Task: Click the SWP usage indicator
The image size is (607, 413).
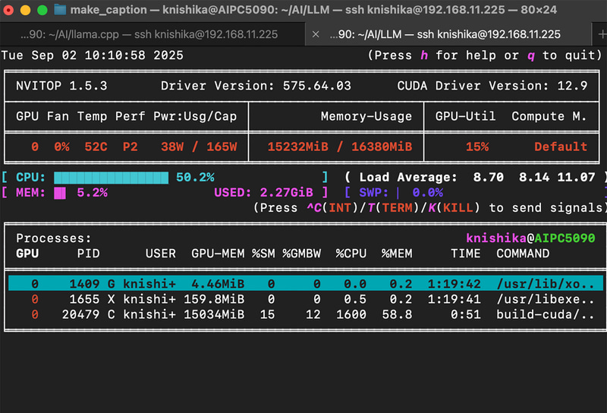Action: (x=401, y=193)
